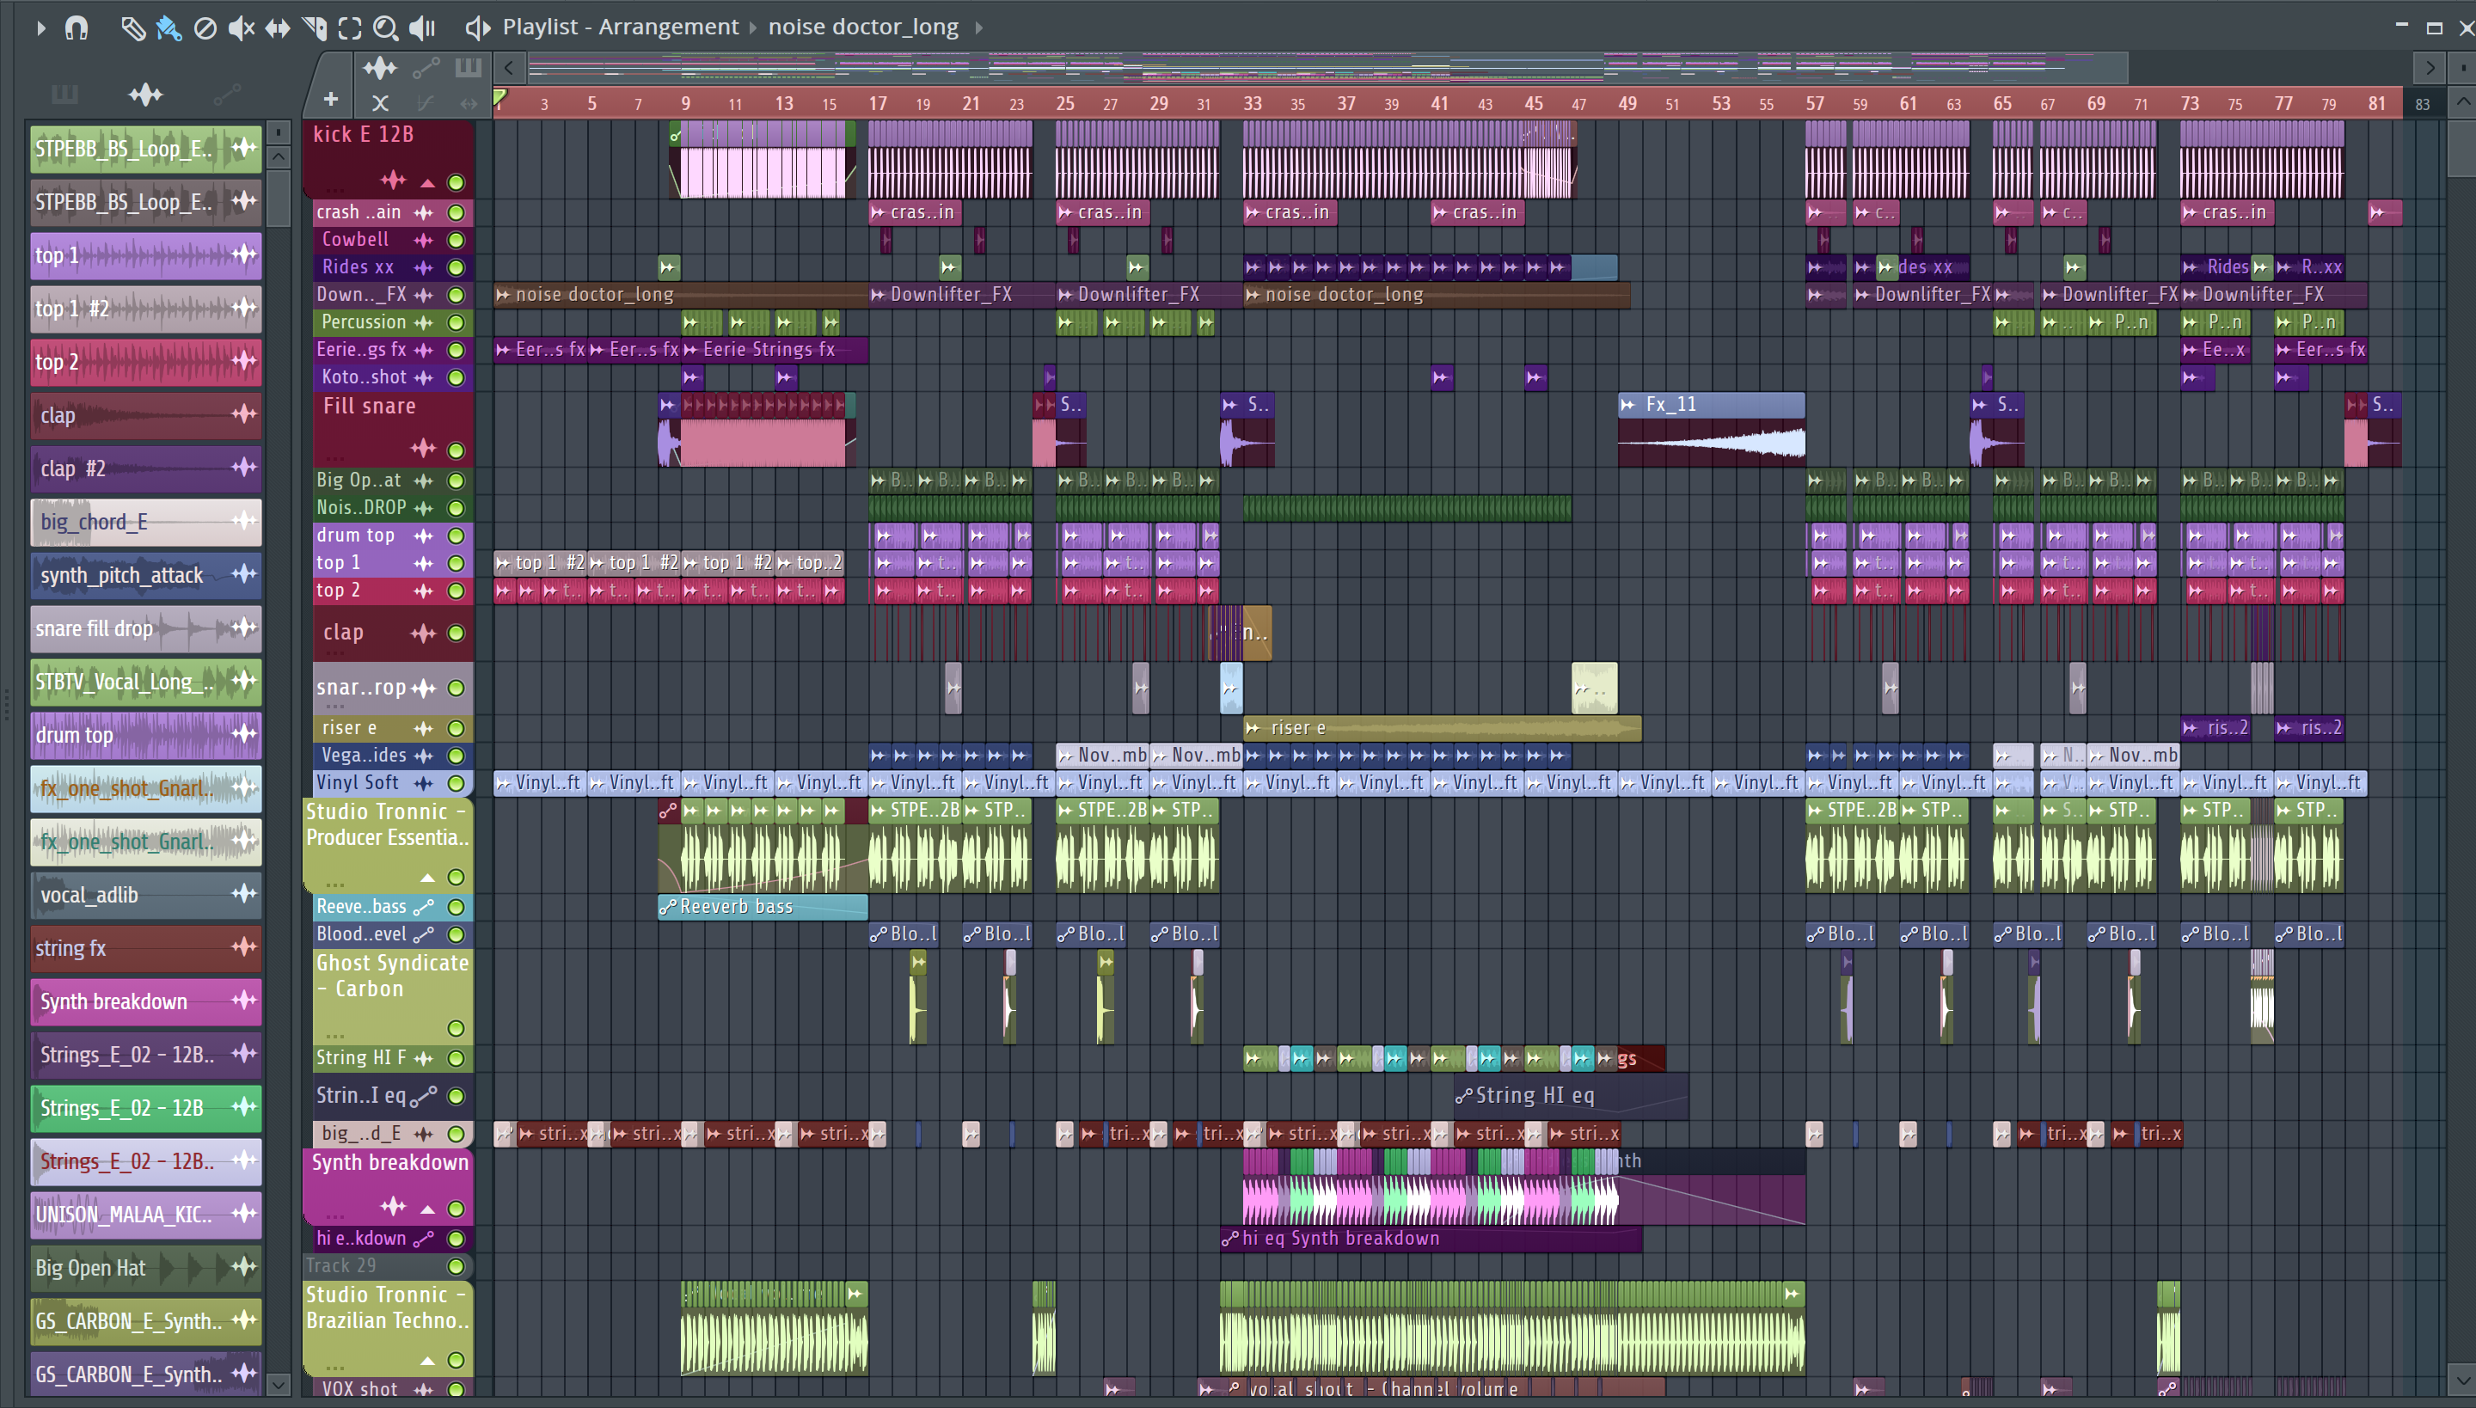Image resolution: width=2476 pixels, height=1408 pixels.
Task: Click the Fx_11 clip on Fill snare track
Action: 1711,430
